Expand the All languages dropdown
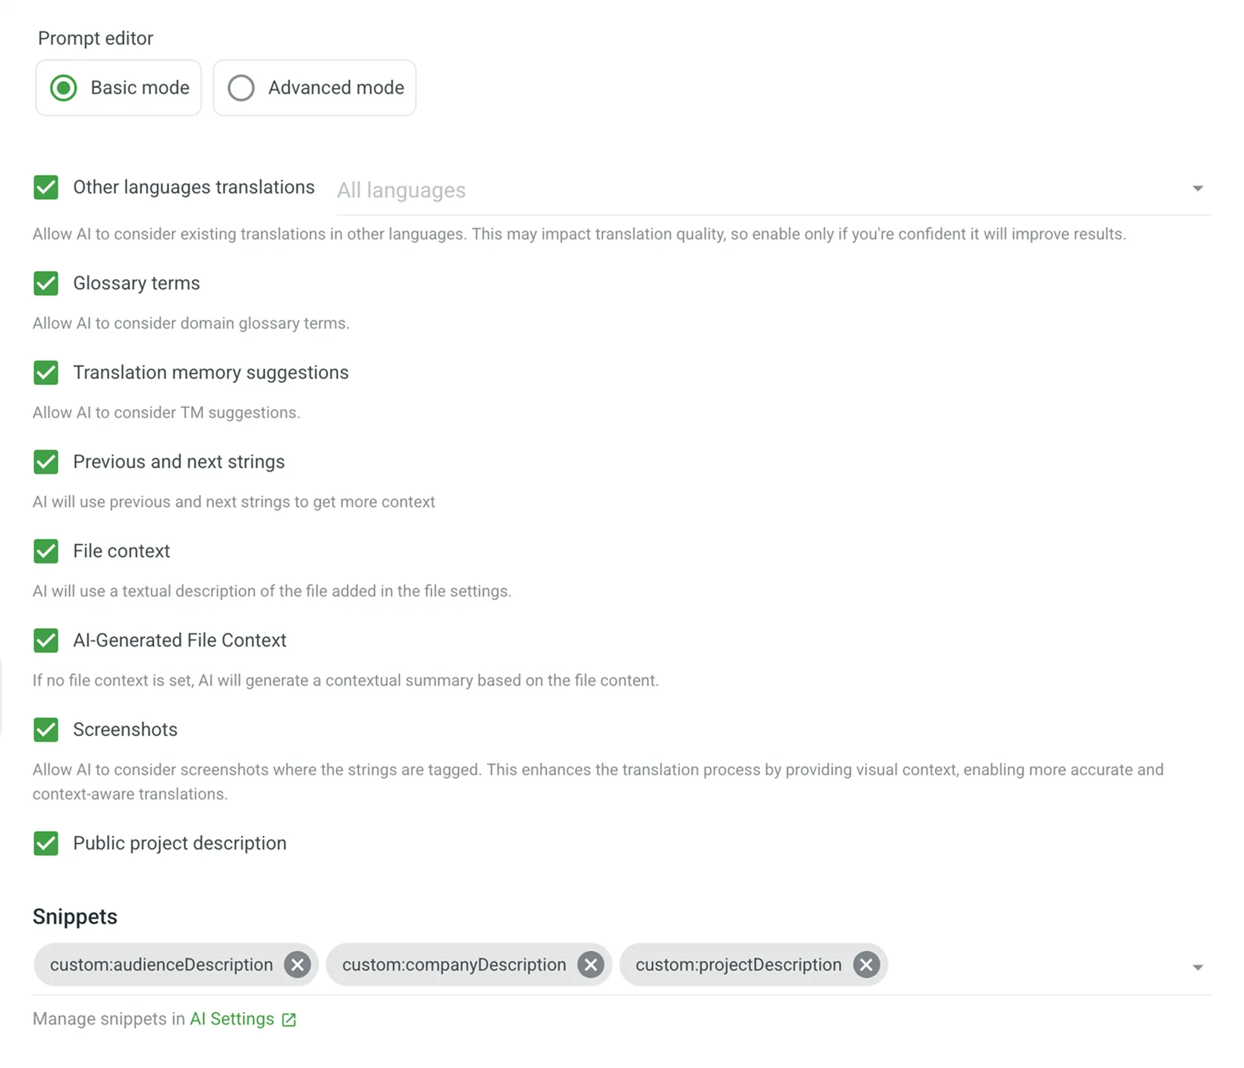Image resolution: width=1244 pixels, height=1068 pixels. coord(1197,189)
